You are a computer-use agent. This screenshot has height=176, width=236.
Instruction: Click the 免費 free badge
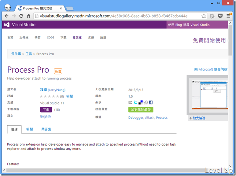tap(58, 71)
